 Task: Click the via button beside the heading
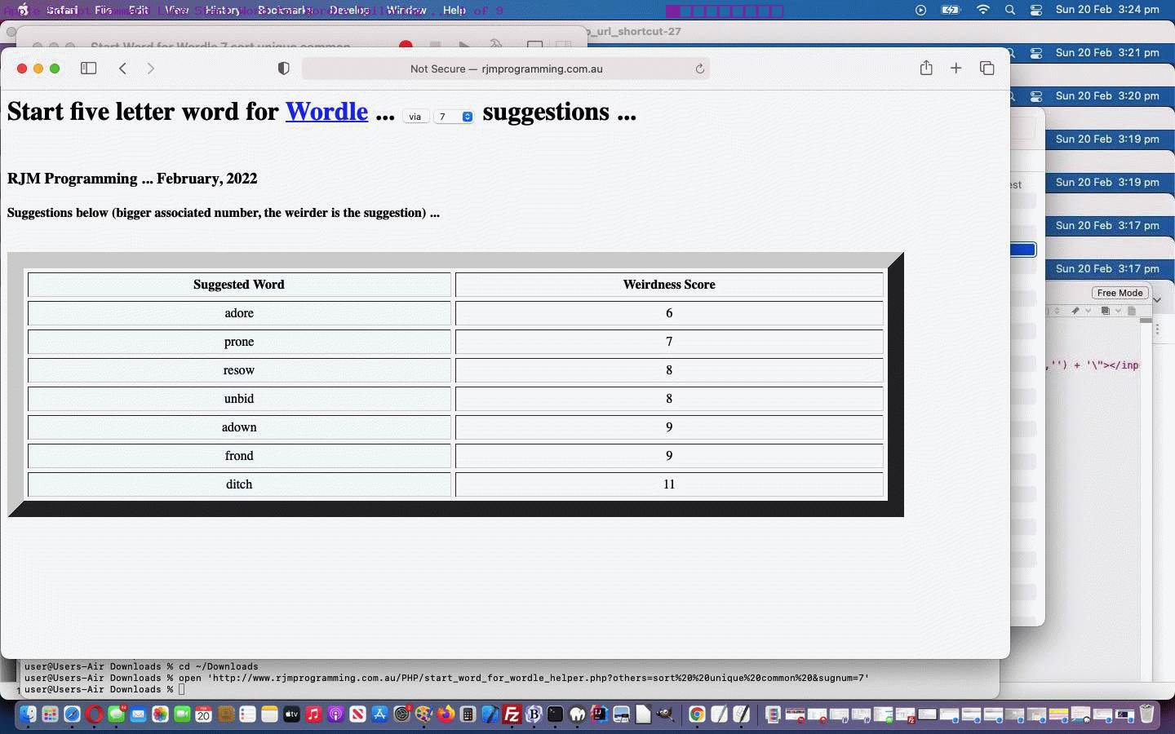[x=415, y=117]
